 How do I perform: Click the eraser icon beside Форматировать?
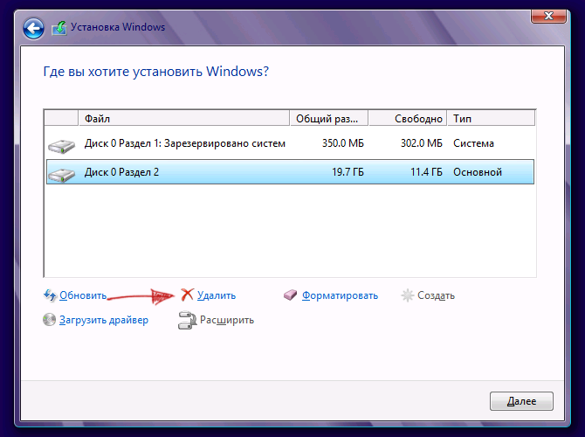(x=290, y=295)
